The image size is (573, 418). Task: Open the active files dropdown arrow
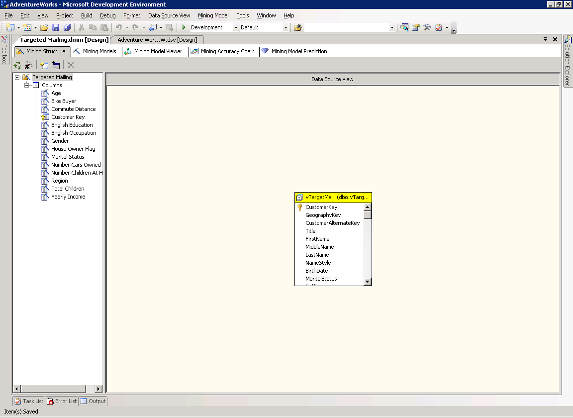click(545, 39)
